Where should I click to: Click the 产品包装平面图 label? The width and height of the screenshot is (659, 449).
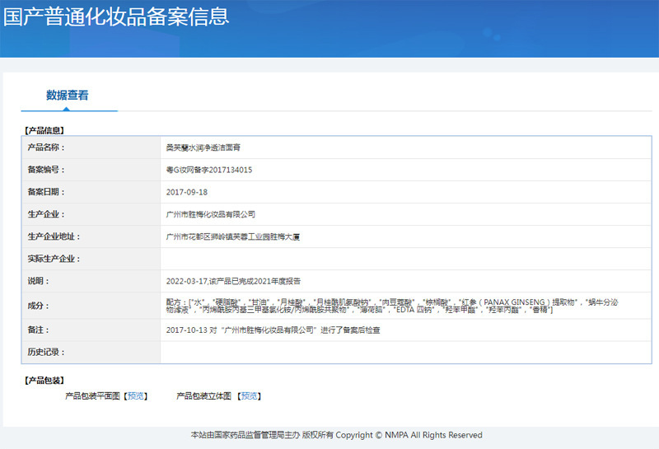92,396
